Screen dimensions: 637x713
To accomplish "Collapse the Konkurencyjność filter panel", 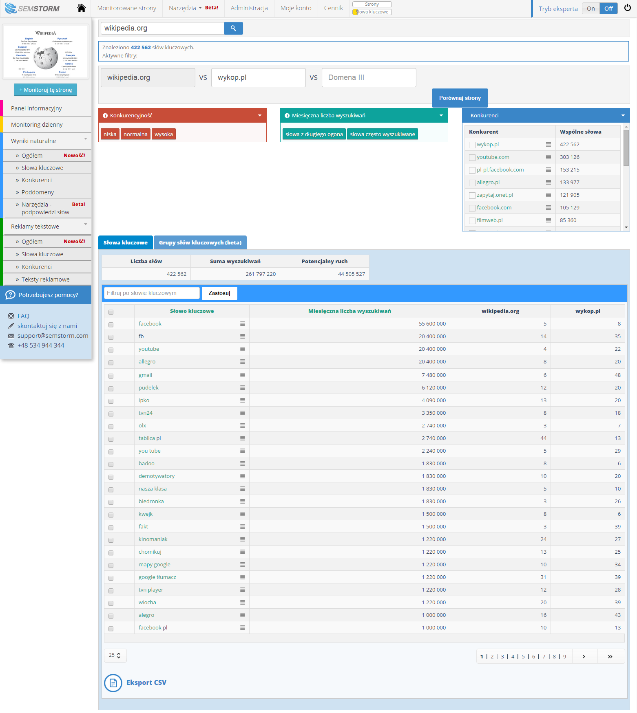I will click(x=260, y=116).
